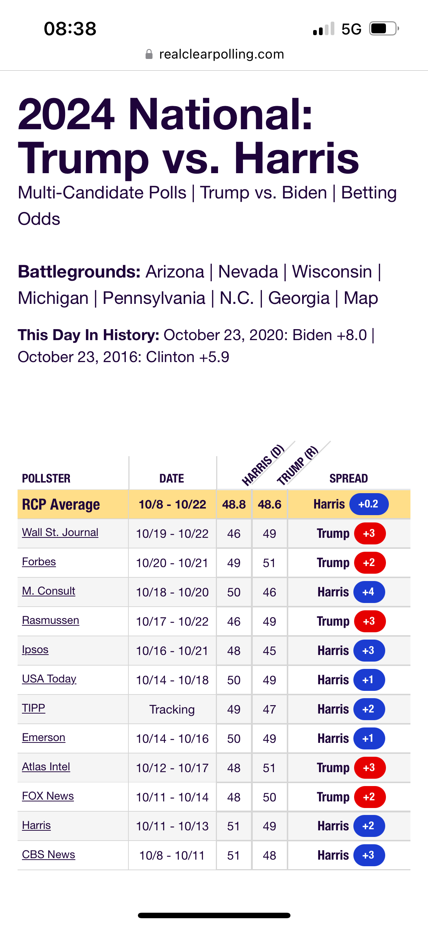428x927 pixels.
Task: Open the Atlas Intel poll link
Action: [46, 767]
